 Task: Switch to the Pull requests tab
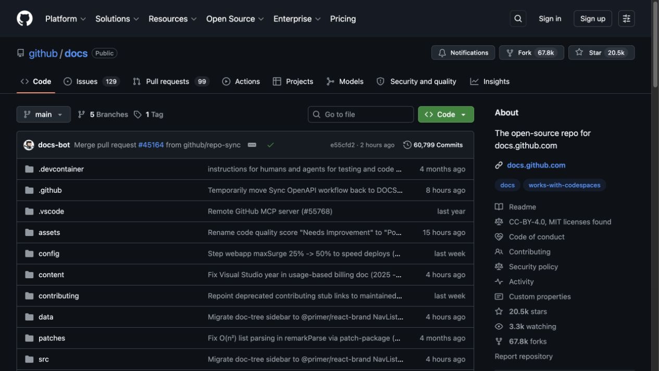point(171,81)
